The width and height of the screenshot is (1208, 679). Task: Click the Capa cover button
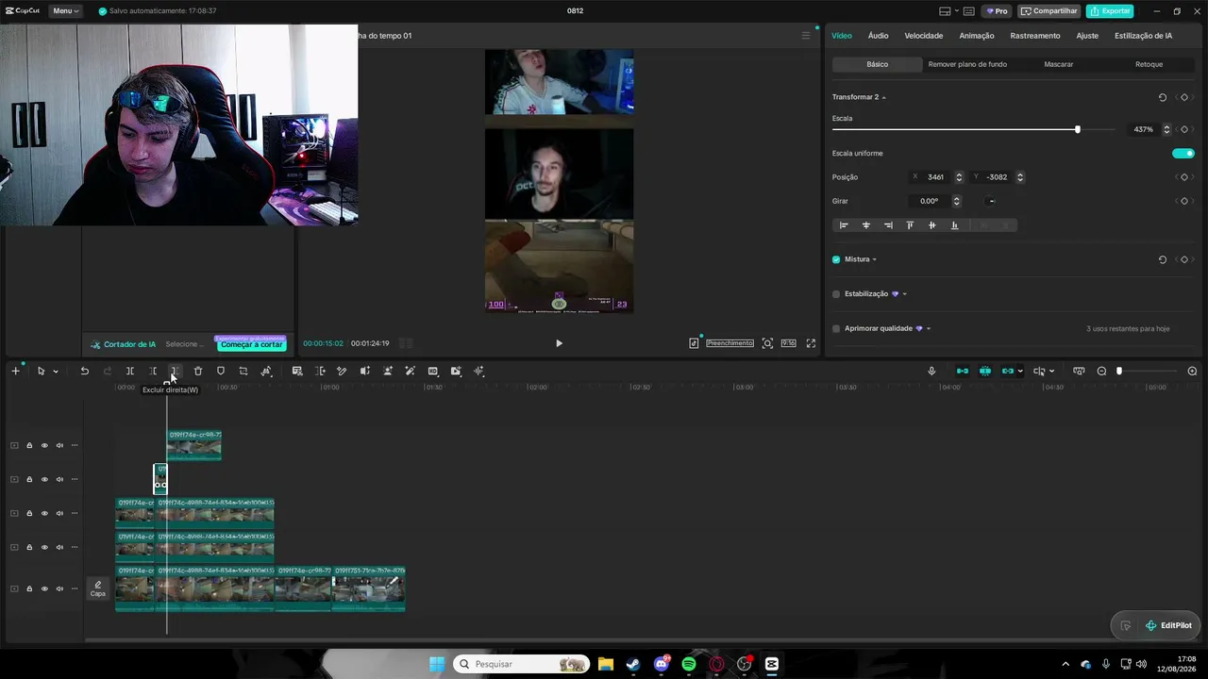point(97,588)
